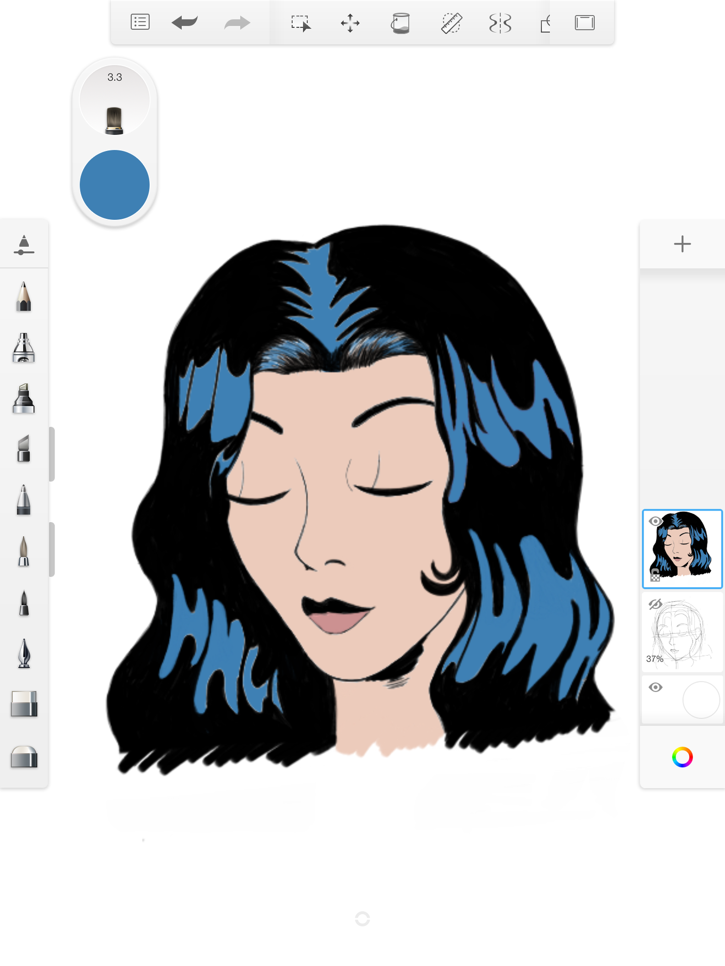Choose the flood fill bucket tool
Screen dimensions: 725x966
click(401, 23)
